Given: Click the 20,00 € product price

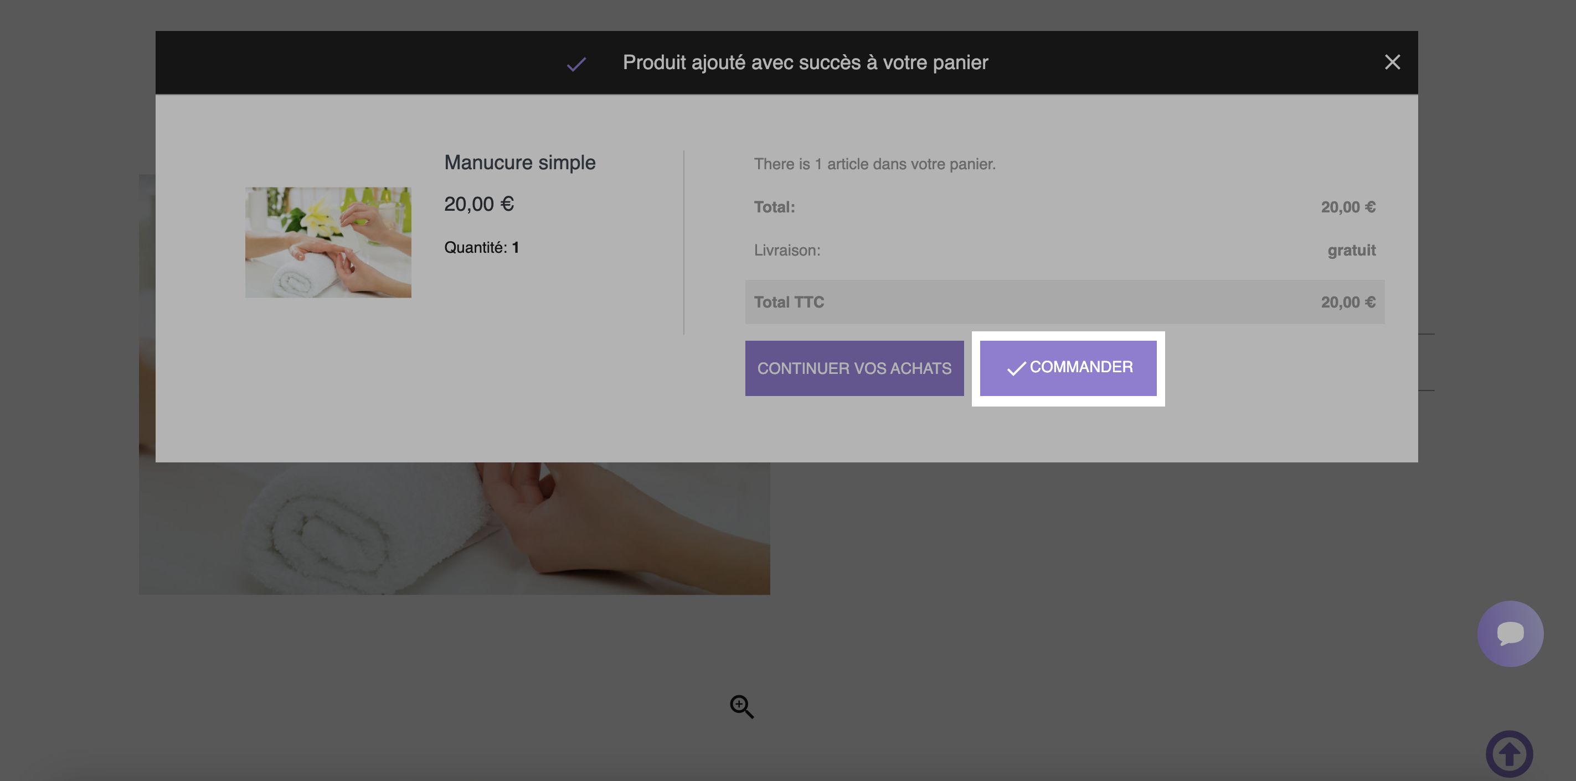Looking at the screenshot, I should 478,204.
